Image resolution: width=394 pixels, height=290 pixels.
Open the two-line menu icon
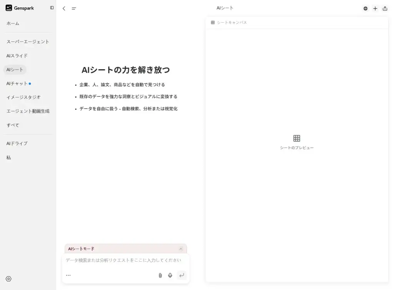point(73,8)
